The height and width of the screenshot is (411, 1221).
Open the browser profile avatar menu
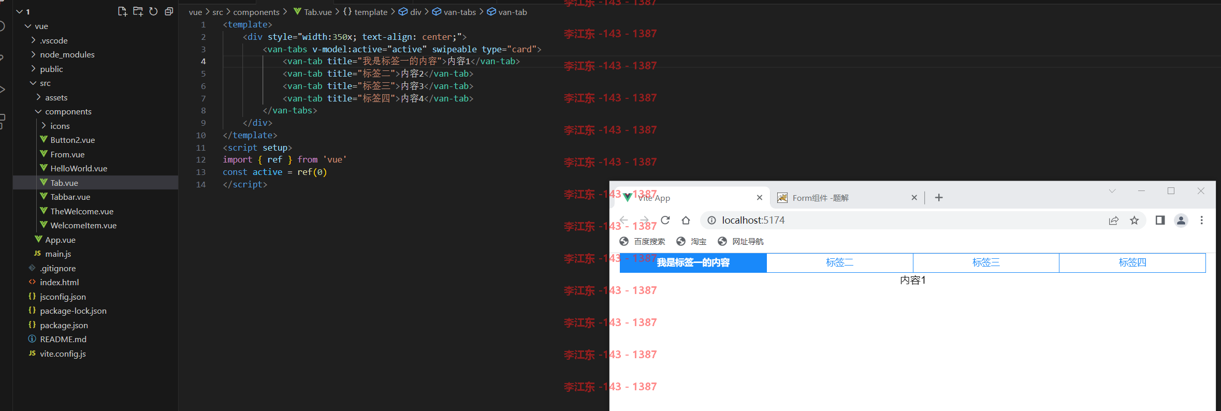(1181, 221)
